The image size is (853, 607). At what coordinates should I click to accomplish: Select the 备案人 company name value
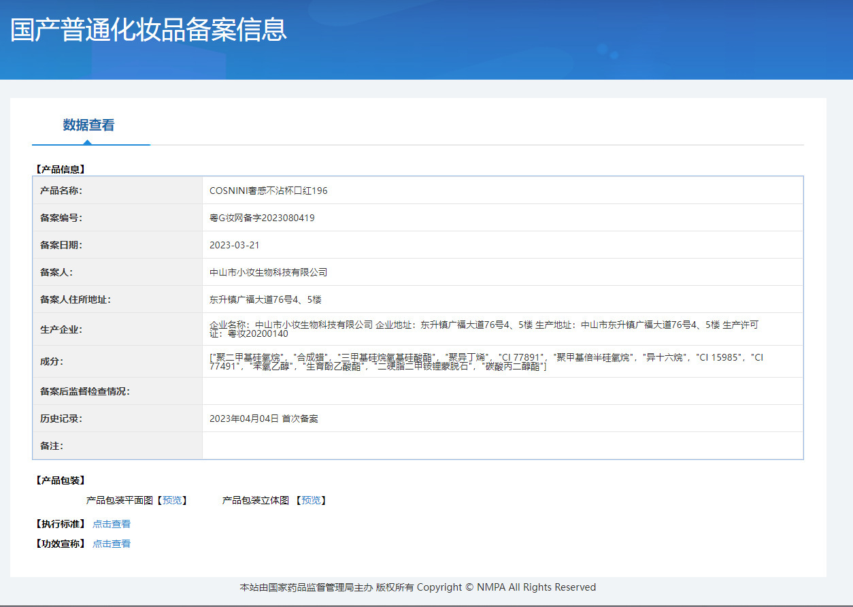(x=268, y=272)
